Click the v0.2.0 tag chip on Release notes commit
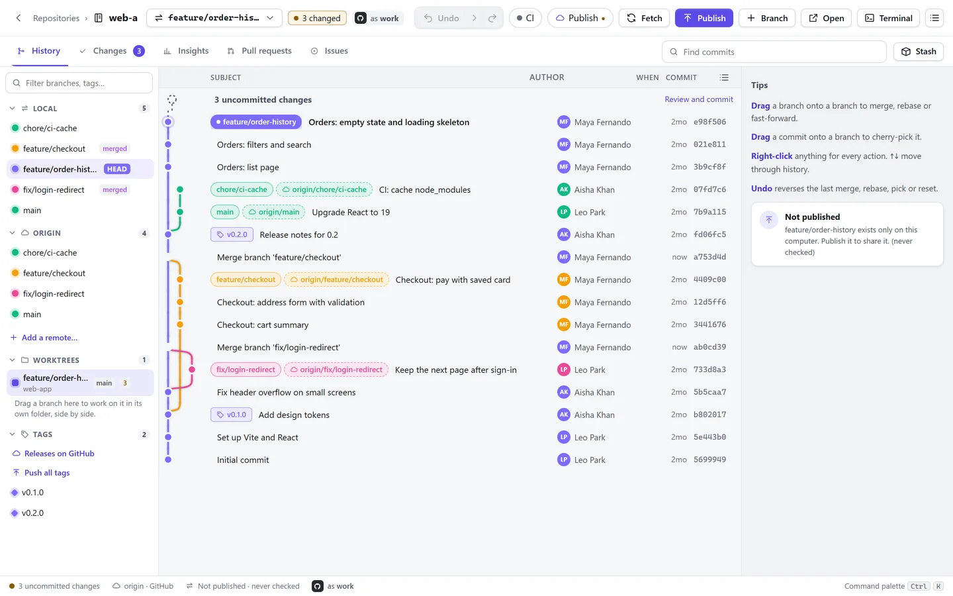This screenshot has height=596, width=953. pyautogui.click(x=232, y=234)
